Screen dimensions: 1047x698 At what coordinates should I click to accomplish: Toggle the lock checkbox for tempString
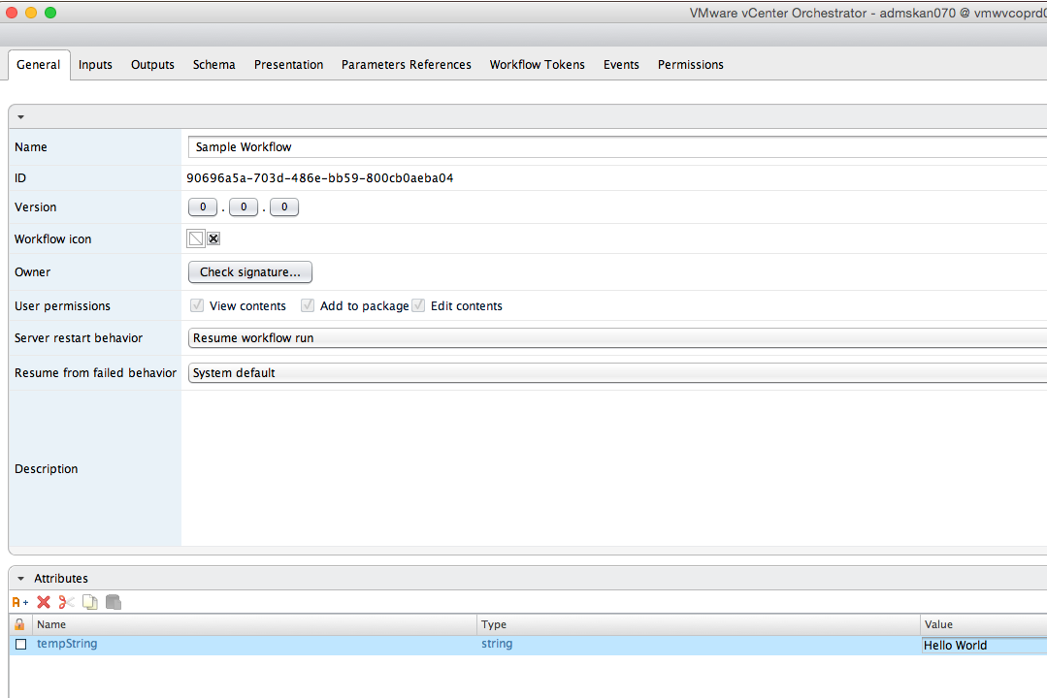(x=20, y=645)
